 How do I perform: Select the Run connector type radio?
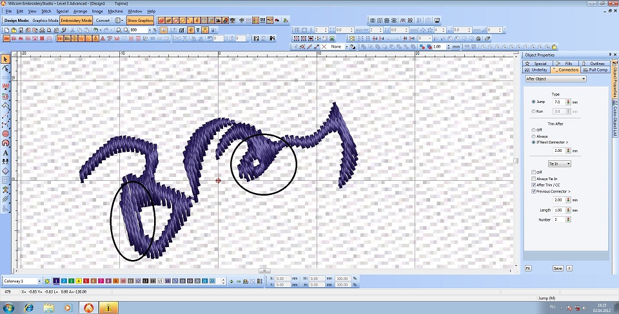click(533, 111)
